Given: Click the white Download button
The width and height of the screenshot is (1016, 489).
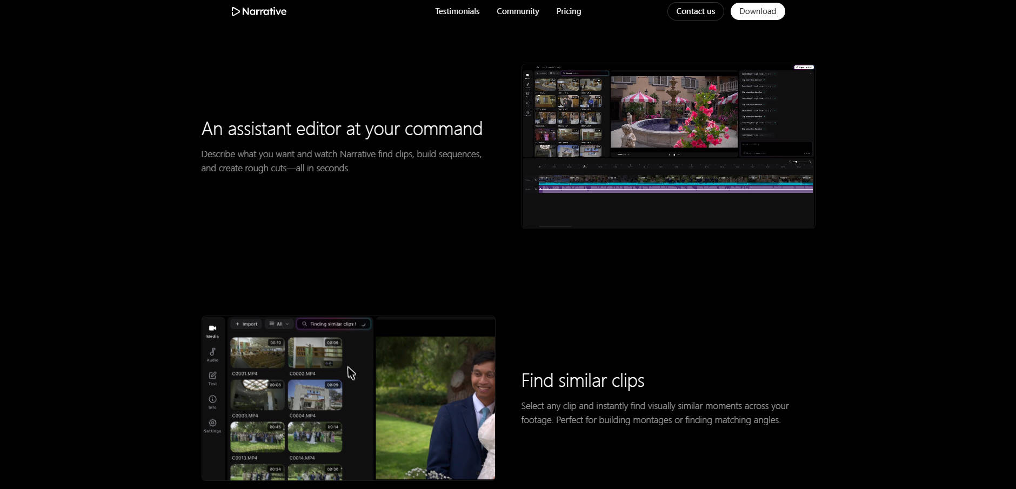Looking at the screenshot, I should pyautogui.click(x=757, y=11).
